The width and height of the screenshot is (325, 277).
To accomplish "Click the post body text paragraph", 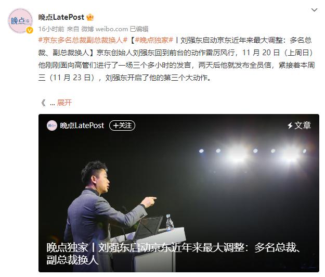I will tap(176, 59).
